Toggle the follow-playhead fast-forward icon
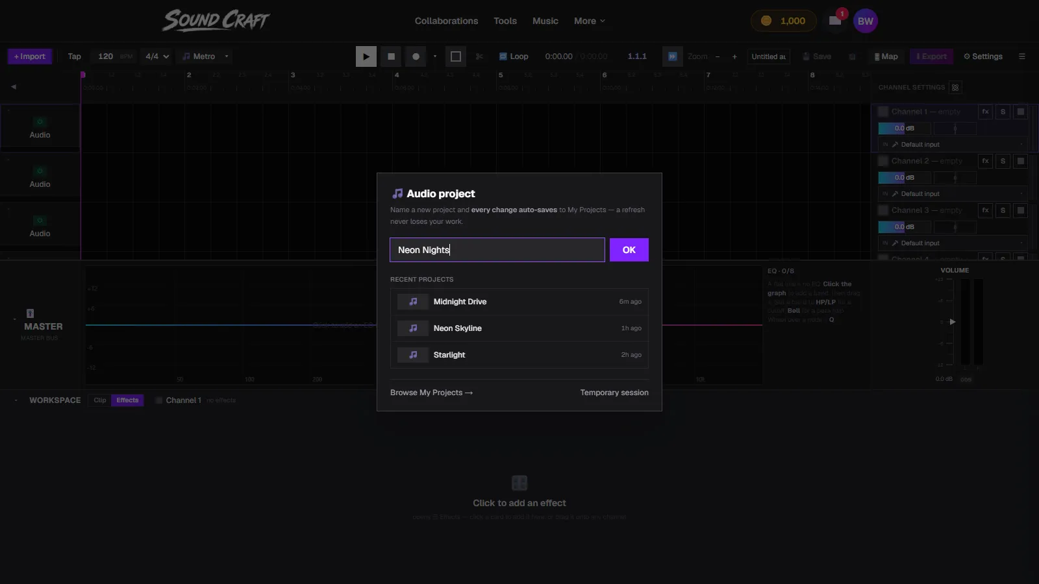The width and height of the screenshot is (1039, 584). click(672, 56)
